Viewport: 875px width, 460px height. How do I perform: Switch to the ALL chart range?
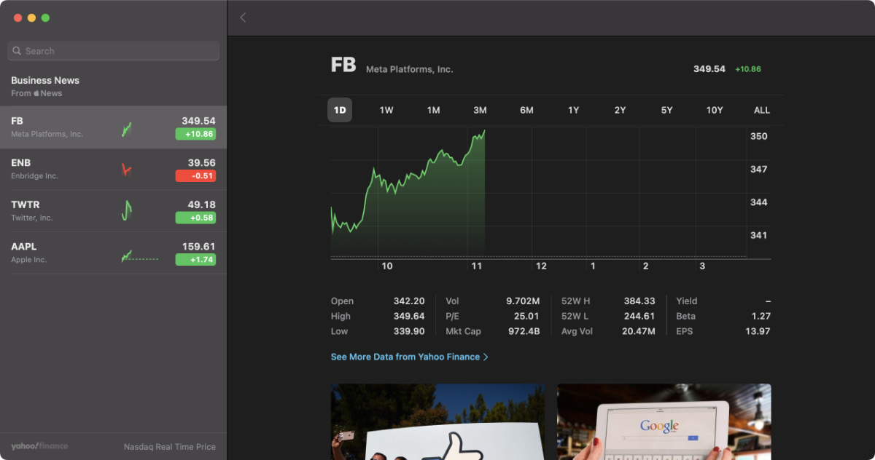762,110
